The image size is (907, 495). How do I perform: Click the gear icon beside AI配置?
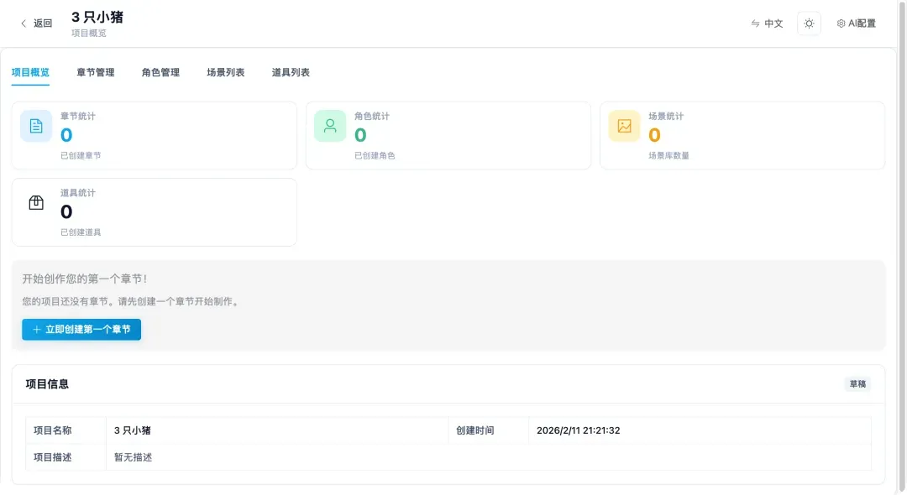click(x=841, y=23)
